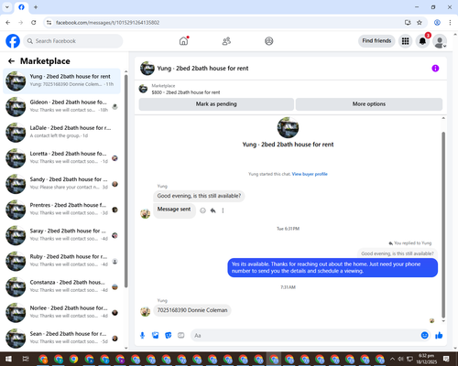Click the 'Good evening, is this still available?' message
This screenshot has width=458, height=366.
click(199, 196)
